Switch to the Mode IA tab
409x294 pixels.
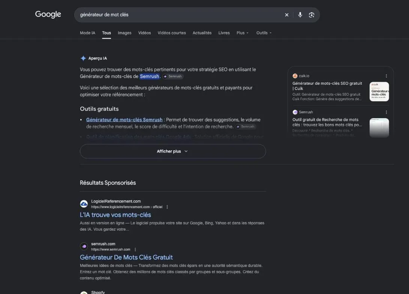point(87,33)
